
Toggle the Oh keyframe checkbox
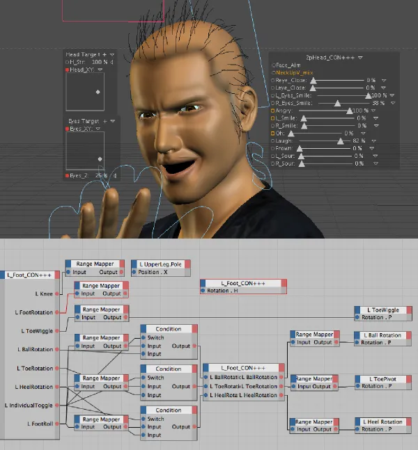tap(273, 133)
